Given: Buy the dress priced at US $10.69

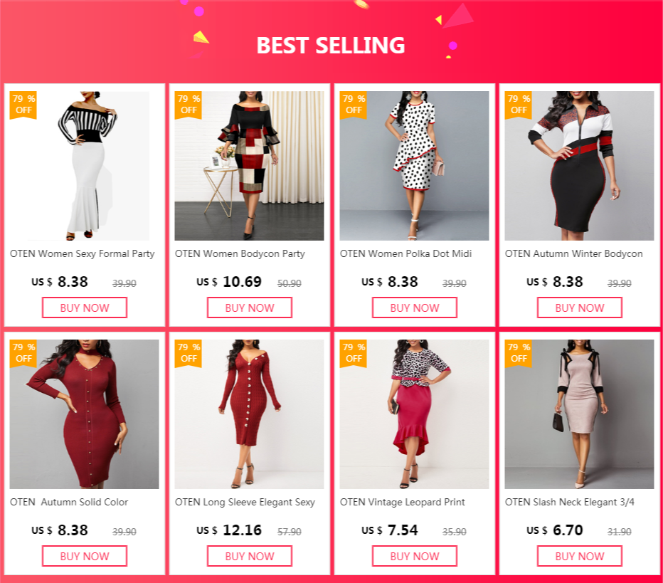Looking at the screenshot, I should [x=250, y=308].
